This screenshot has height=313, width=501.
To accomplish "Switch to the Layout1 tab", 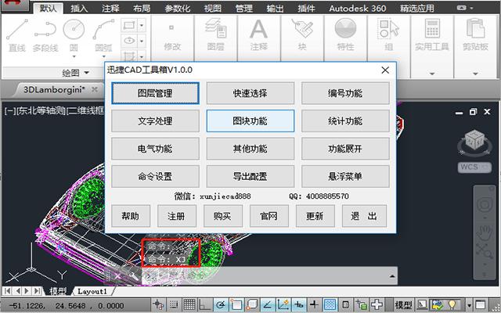I will [x=92, y=291].
